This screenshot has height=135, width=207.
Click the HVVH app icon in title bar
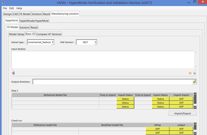4,3
